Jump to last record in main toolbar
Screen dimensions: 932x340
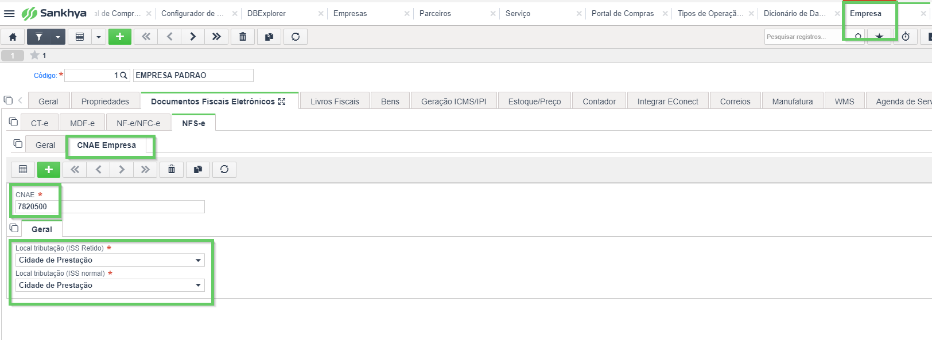click(x=216, y=37)
